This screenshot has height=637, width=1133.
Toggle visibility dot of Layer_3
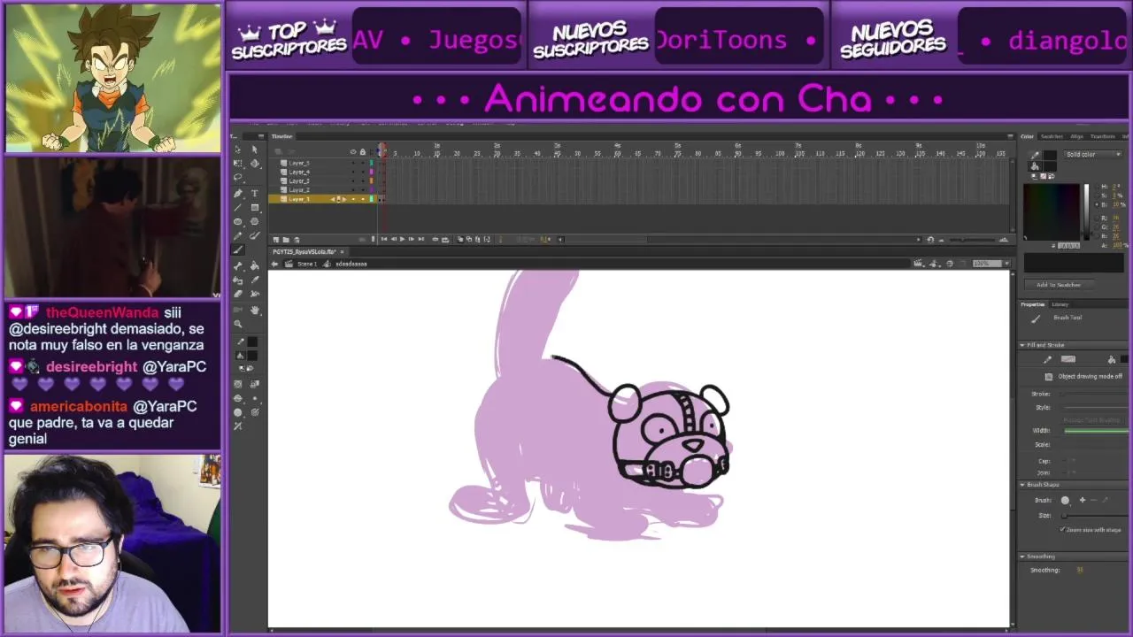(x=353, y=180)
